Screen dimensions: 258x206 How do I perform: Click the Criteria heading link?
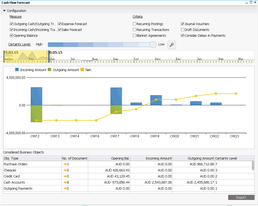pos(137,17)
